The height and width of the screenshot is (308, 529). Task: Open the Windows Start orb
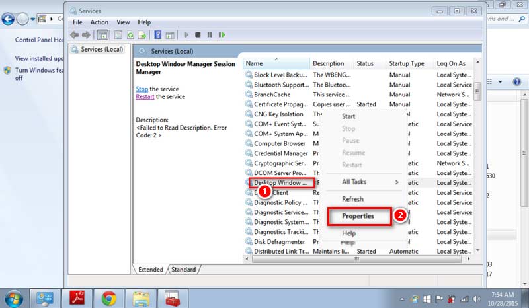click(14, 299)
